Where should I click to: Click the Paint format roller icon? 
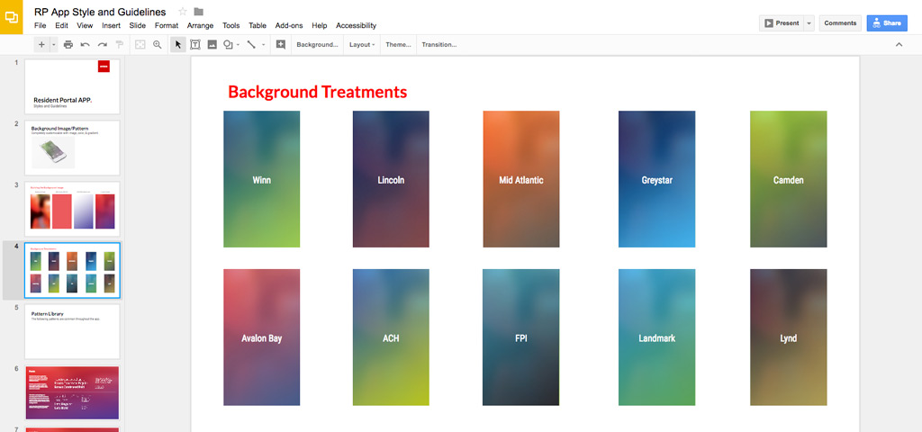(x=120, y=45)
